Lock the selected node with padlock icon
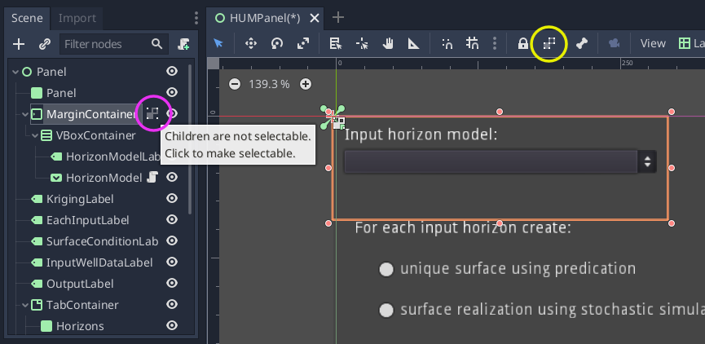This screenshot has height=344, width=705. (x=522, y=44)
